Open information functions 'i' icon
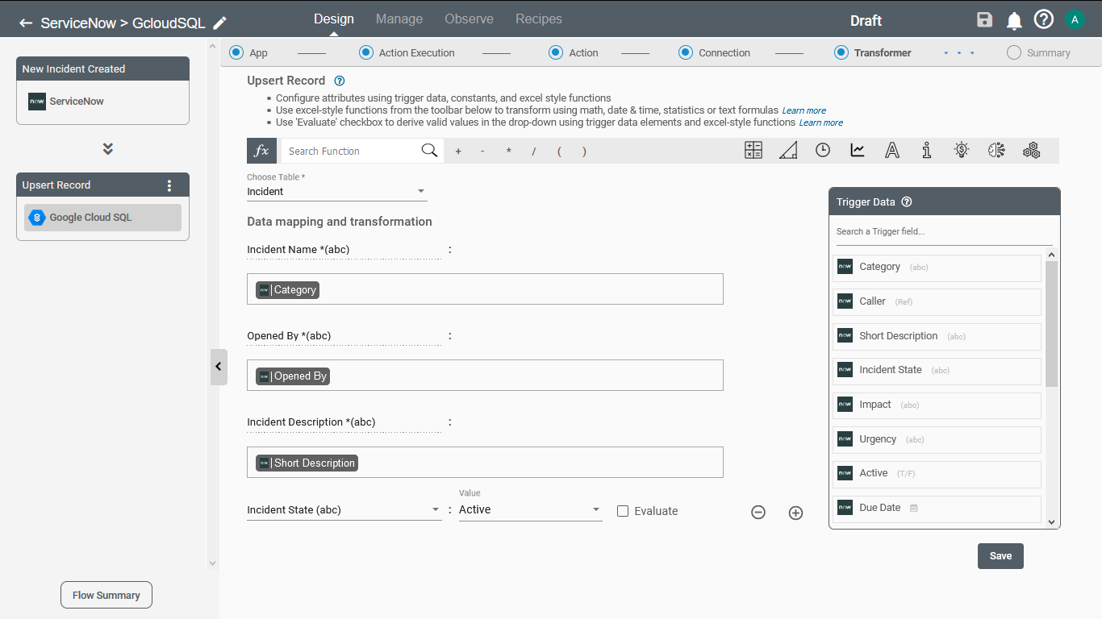Screen dimensions: 1102x619 point(927,150)
